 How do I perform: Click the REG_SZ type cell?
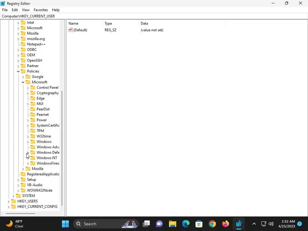point(111,30)
